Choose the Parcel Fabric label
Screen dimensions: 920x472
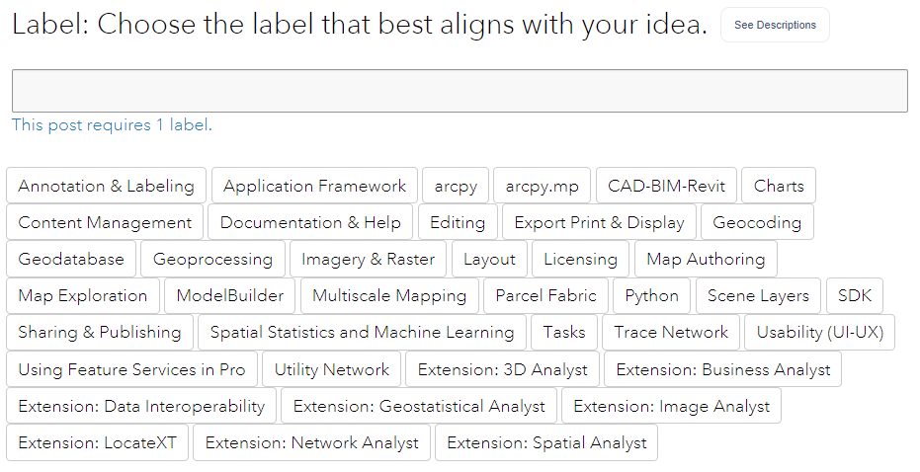545,295
